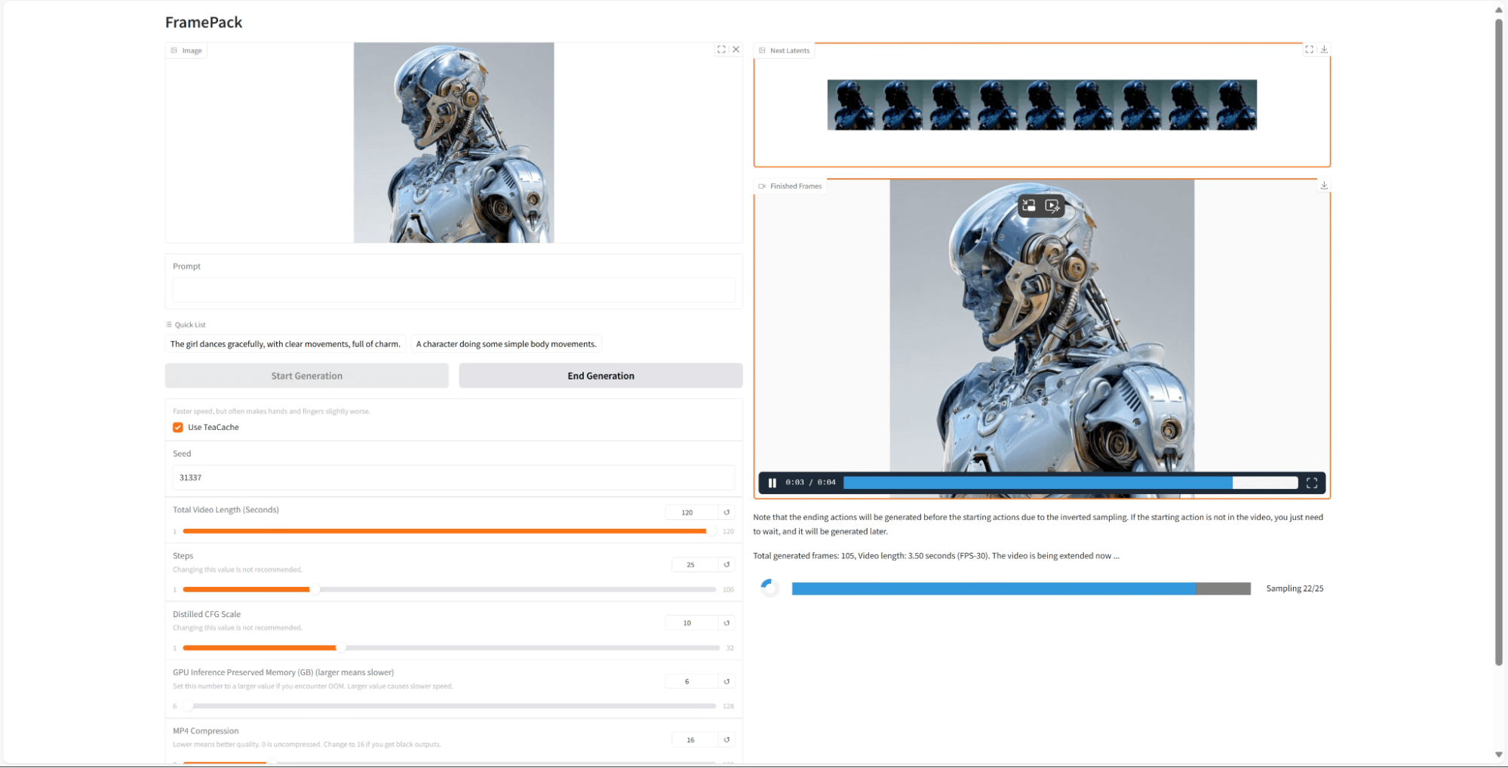
Task: Remove the uploaded image with X icon
Action: point(736,50)
